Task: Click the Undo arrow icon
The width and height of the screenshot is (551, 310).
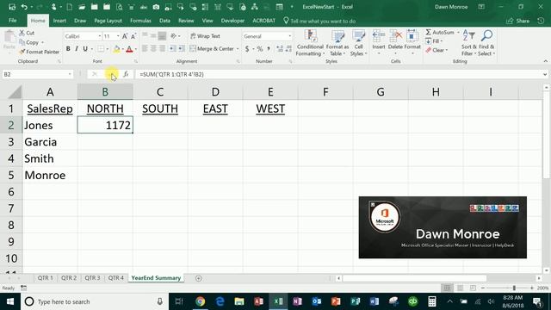Action: click(24, 7)
